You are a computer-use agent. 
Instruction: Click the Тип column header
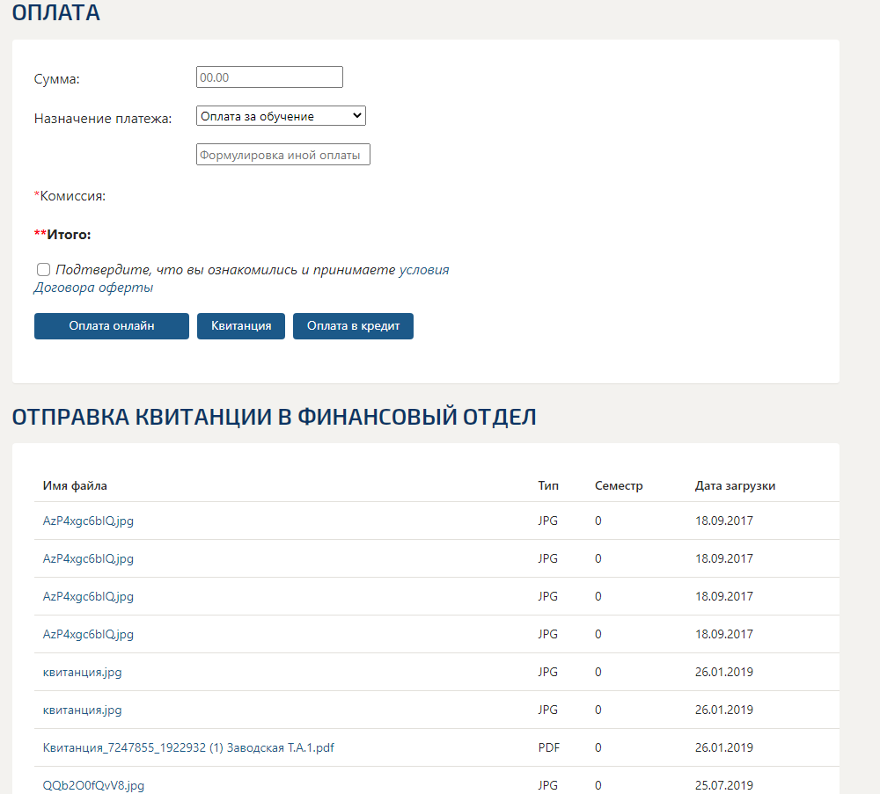[547, 485]
